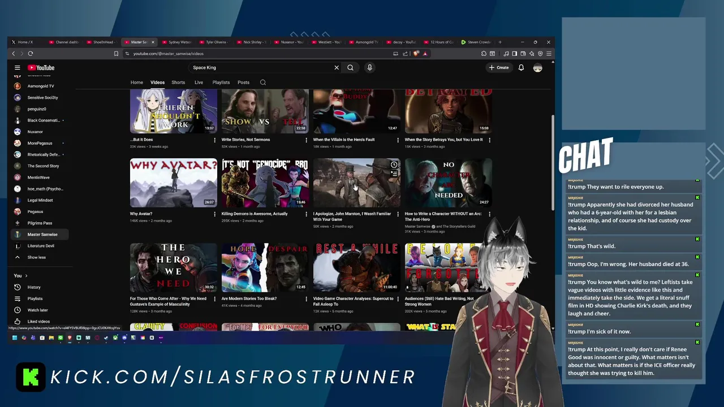Open File Explorer from the taskbar
The image size is (724, 407).
coord(51,338)
